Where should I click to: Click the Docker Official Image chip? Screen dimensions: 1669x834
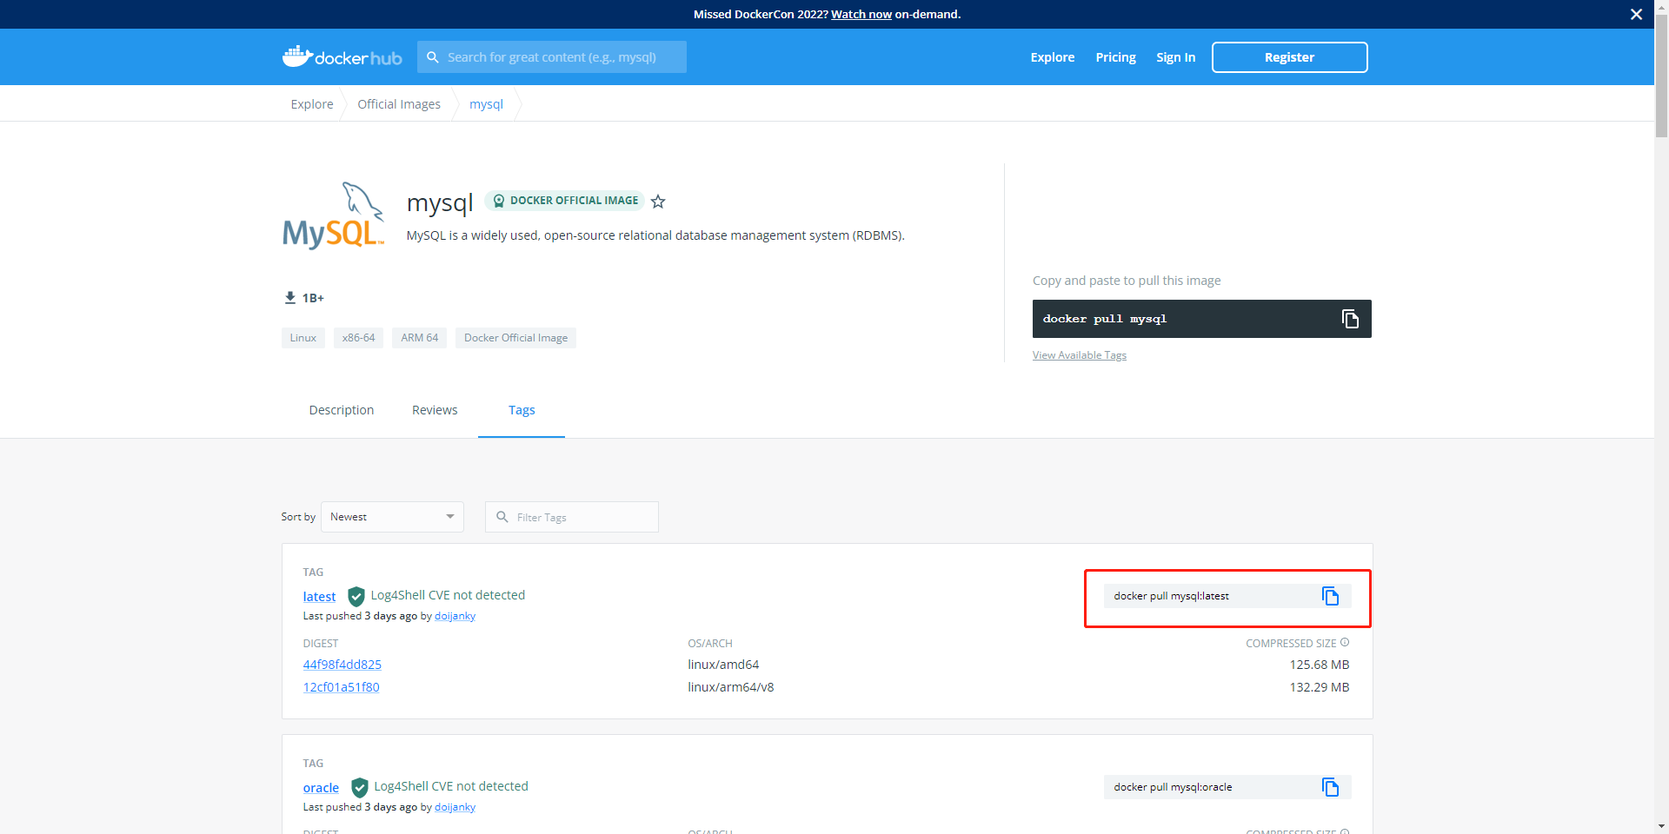[x=515, y=338]
